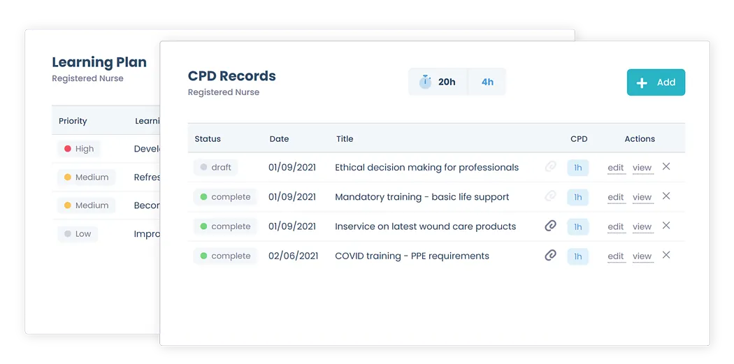Edit the COVID training PPE record
Screen dimensions: 734x364
616,256
